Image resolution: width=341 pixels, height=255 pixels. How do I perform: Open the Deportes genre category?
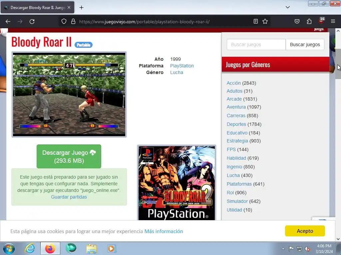click(x=236, y=124)
